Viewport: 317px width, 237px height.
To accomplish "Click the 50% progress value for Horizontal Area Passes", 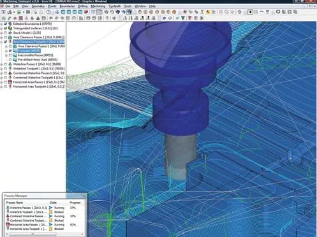I will (73, 225).
